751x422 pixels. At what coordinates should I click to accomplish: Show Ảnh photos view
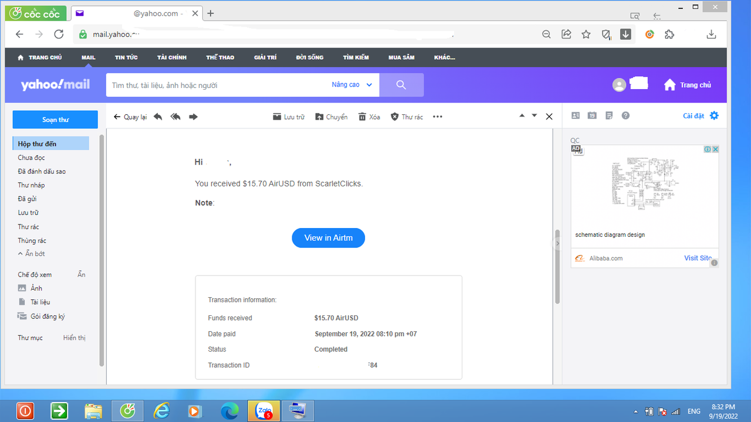[x=31, y=288]
